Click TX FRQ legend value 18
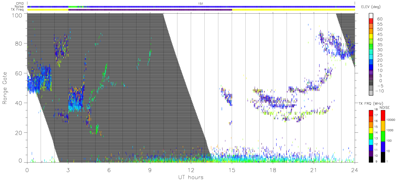 tap(376, 110)
